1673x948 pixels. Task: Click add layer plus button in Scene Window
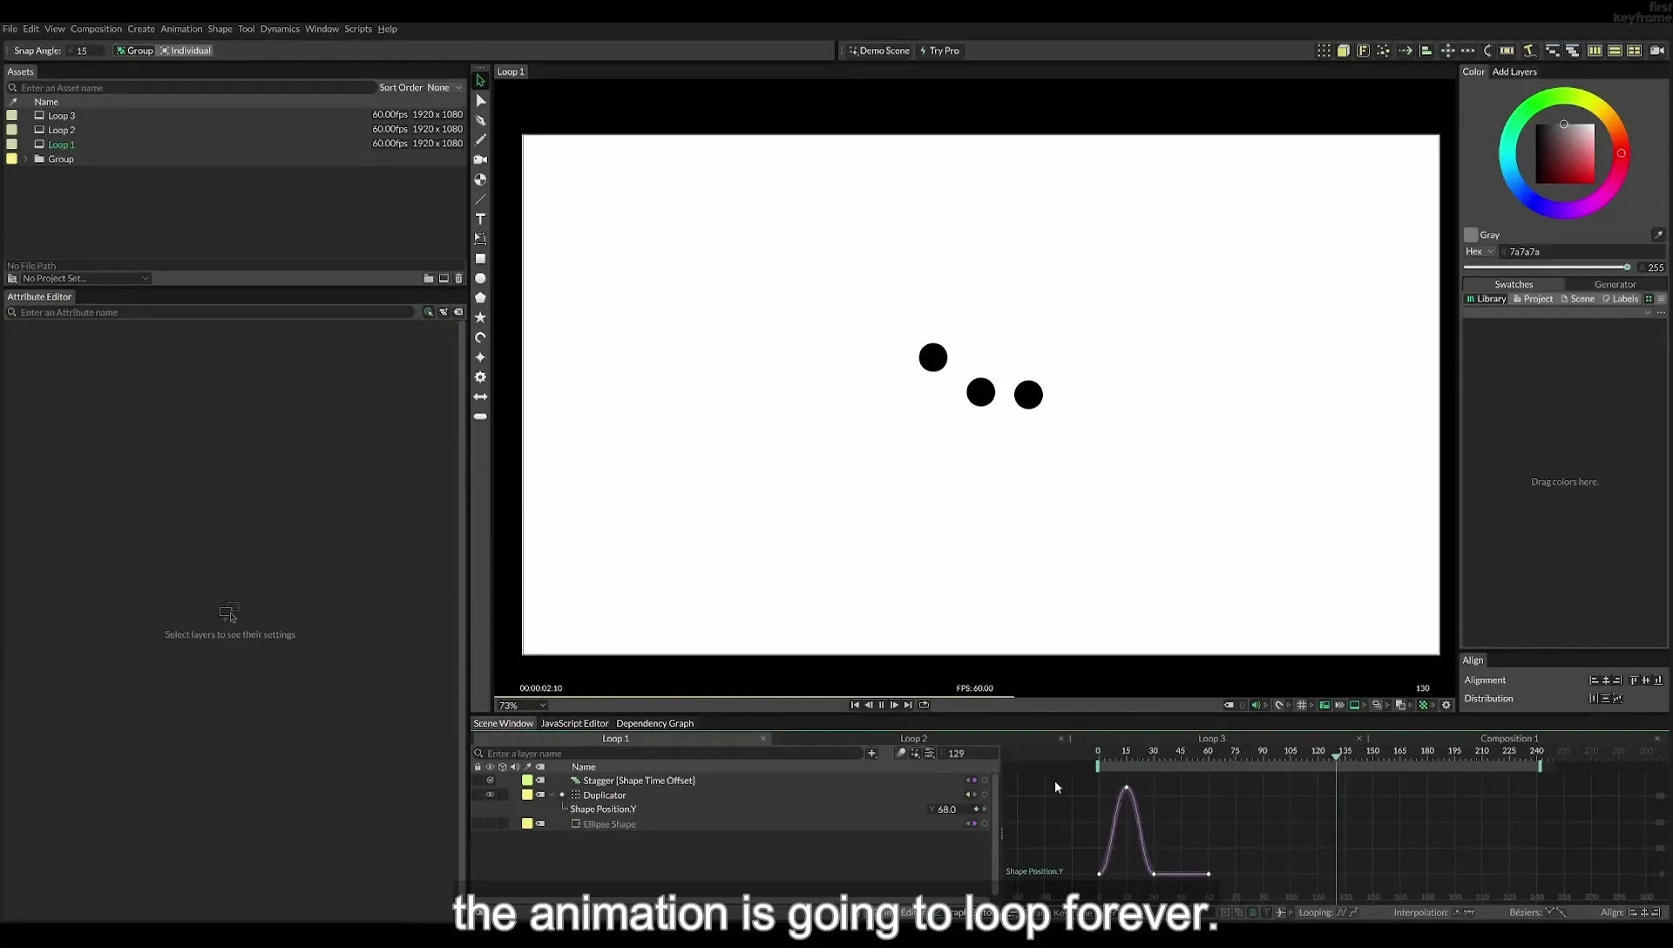click(x=871, y=754)
